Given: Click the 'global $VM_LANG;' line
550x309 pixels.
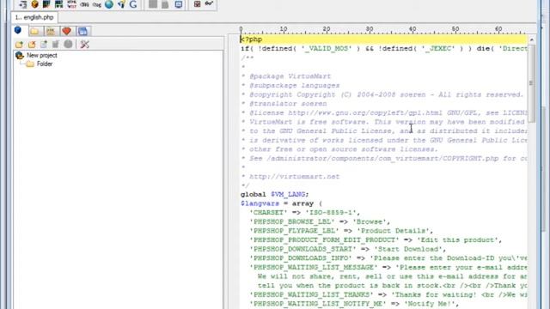Looking at the screenshot, I should [275, 195].
